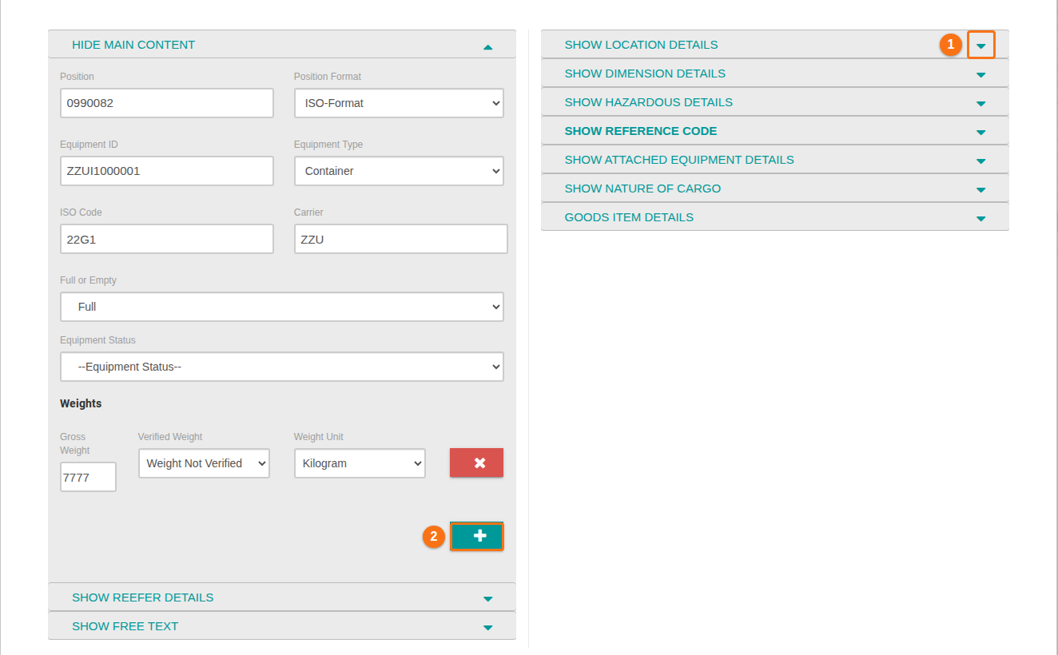
Task: Click the Position input field
Action: pos(167,103)
